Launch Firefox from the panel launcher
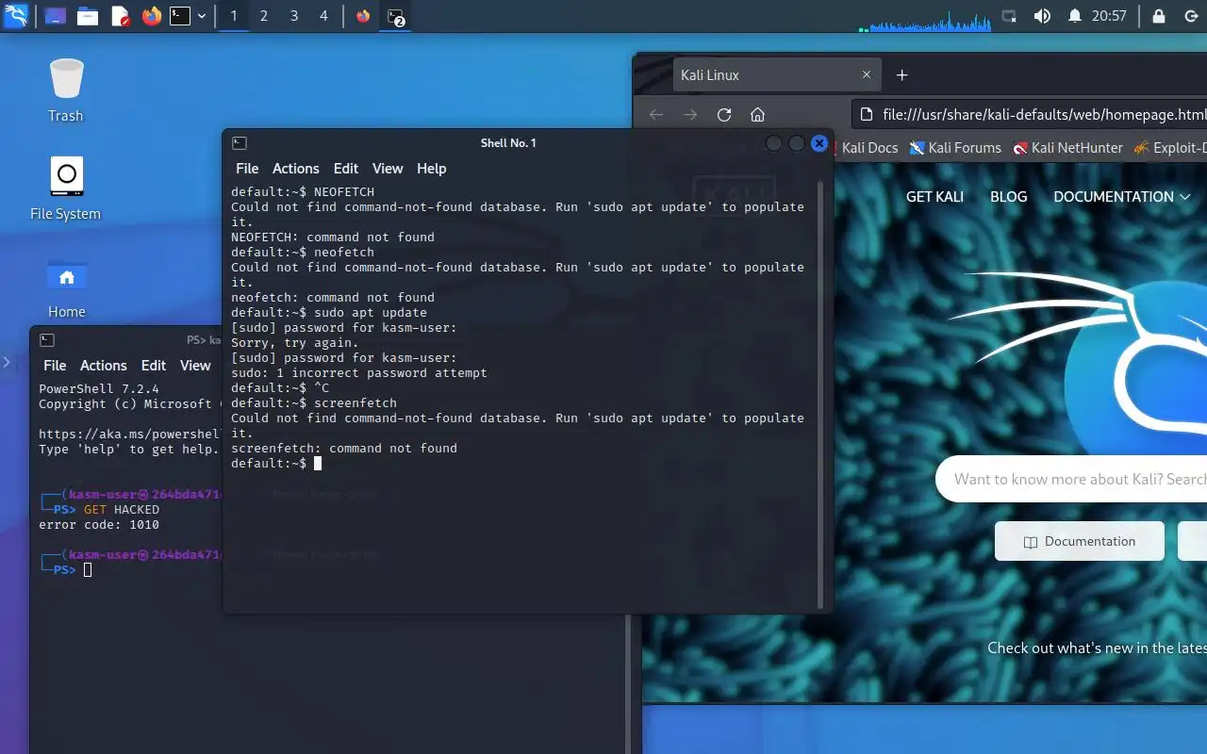The width and height of the screenshot is (1207, 754). pos(151,16)
